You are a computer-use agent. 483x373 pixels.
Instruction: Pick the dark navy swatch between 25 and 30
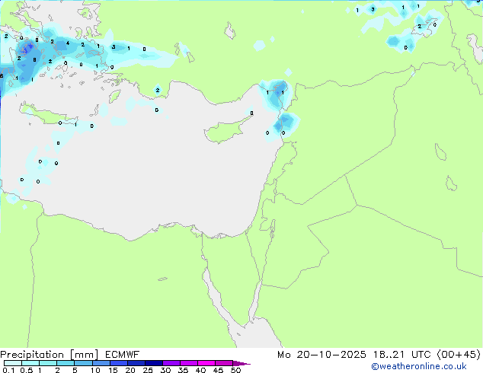click(x=154, y=363)
